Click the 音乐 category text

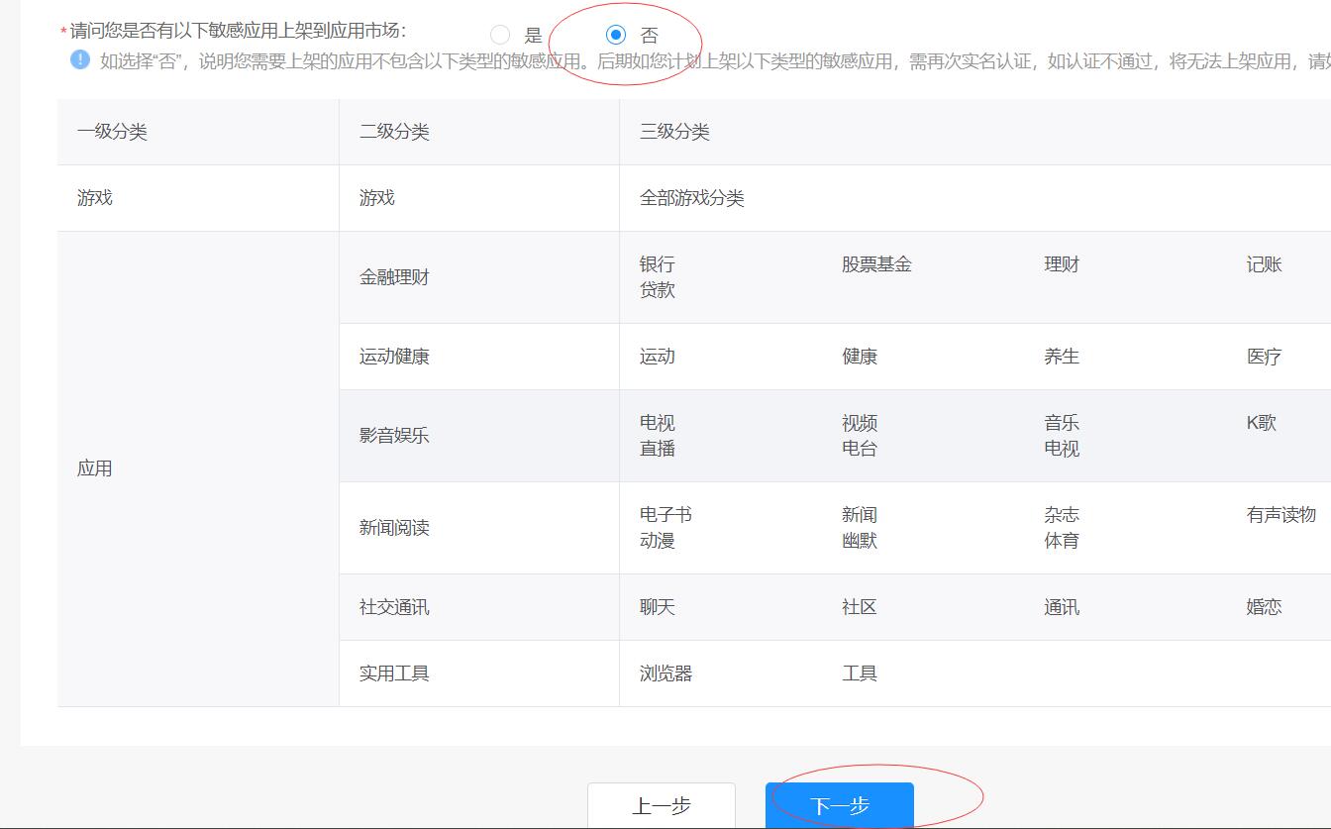click(x=1062, y=423)
